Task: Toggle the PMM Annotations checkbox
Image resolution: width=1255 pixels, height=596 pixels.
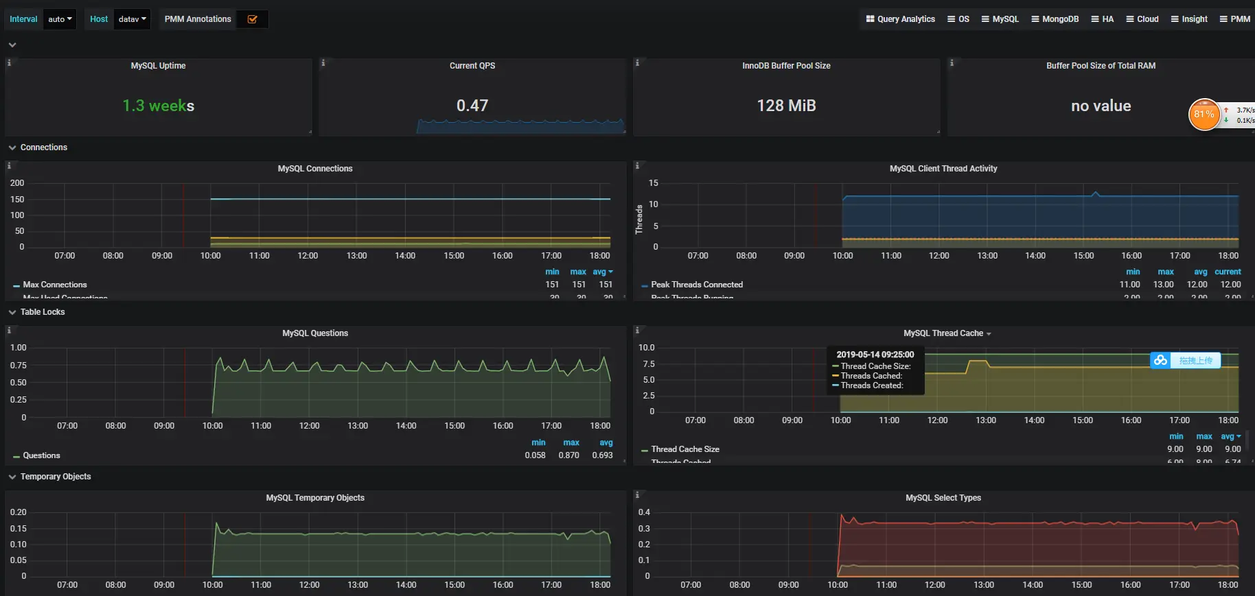Action: click(253, 19)
